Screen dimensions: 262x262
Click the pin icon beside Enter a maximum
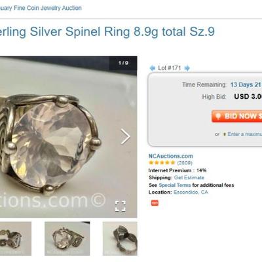[224, 134]
